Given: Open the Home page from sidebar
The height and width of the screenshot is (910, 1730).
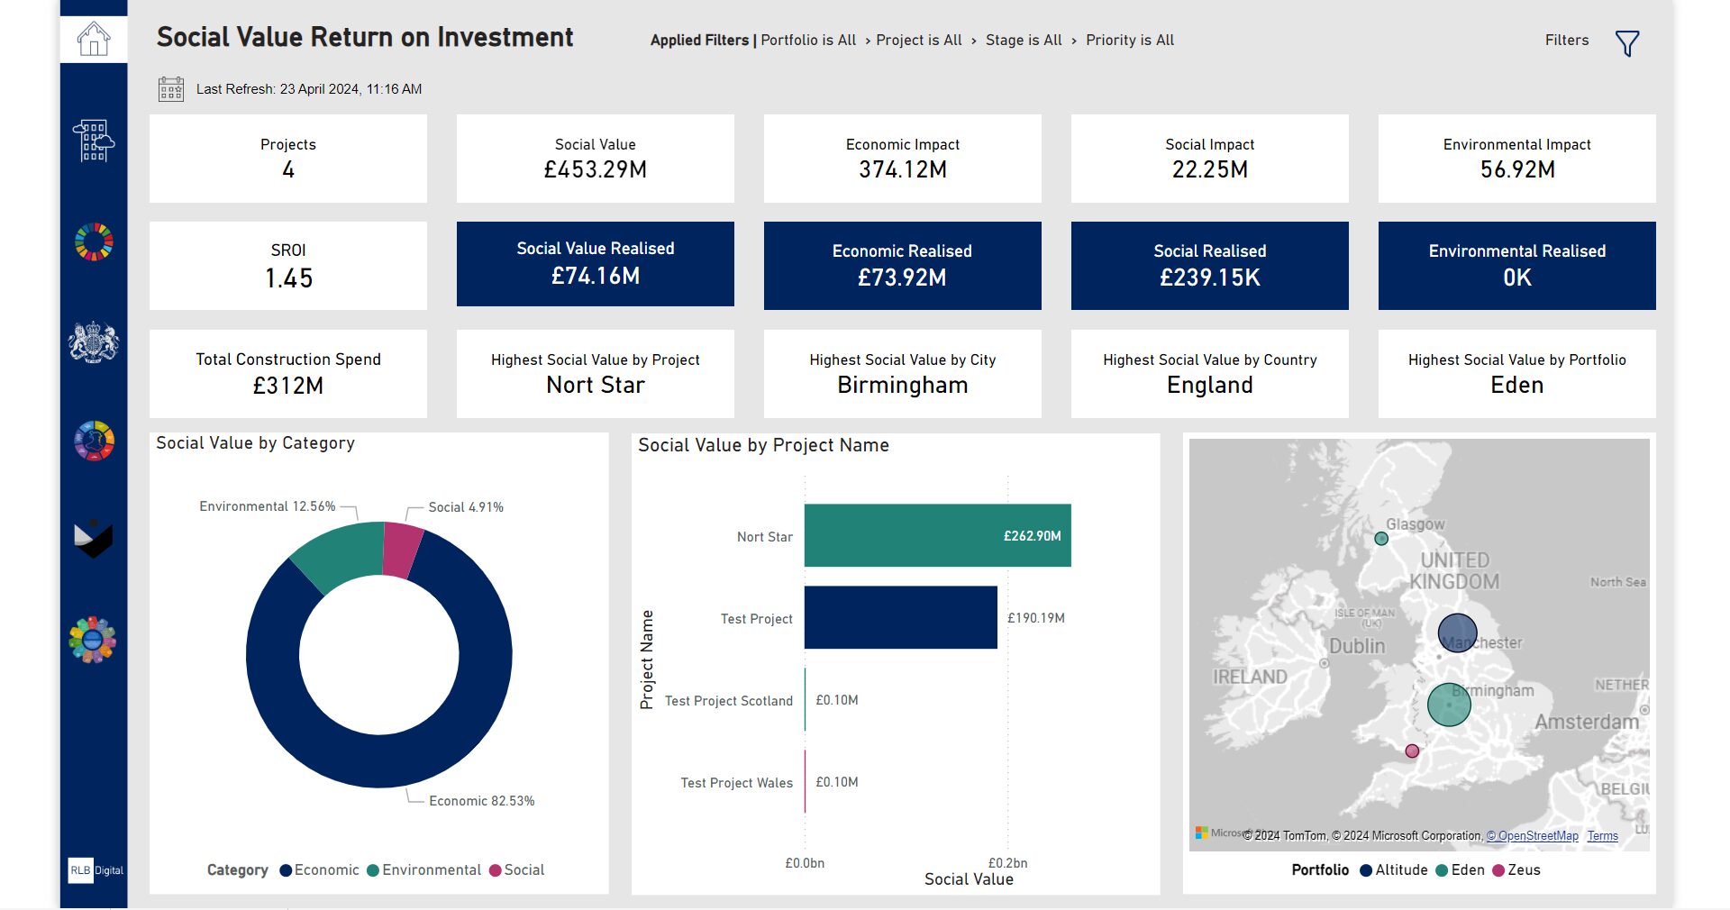Looking at the screenshot, I should point(94,37).
